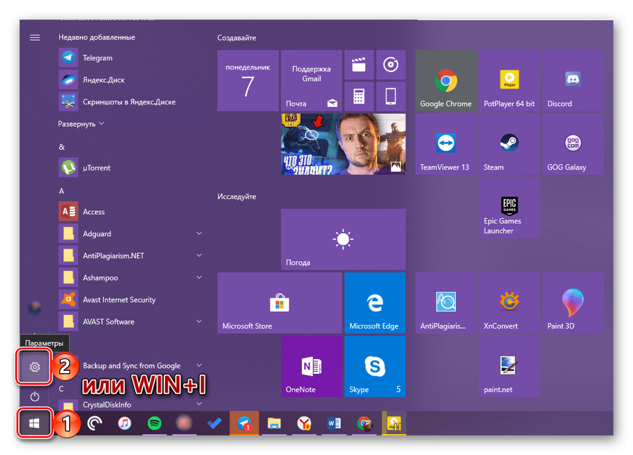The image size is (633, 455).
Task: Open the Microsoft Store tile
Action: pos(279,303)
